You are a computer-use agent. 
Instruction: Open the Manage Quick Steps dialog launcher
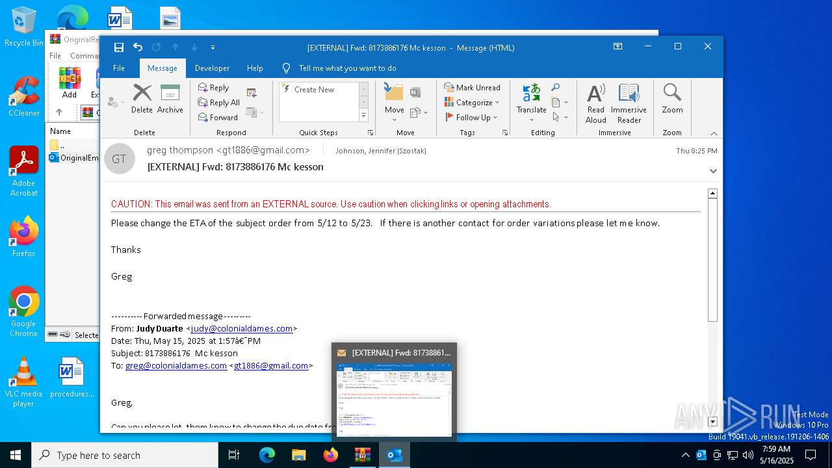(x=370, y=133)
